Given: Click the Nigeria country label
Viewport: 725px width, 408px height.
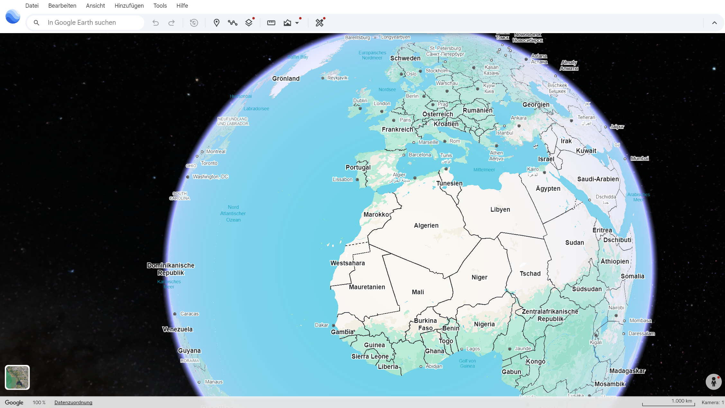Looking at the screenshot, I should pyautogui.click(x=484, y=324).
